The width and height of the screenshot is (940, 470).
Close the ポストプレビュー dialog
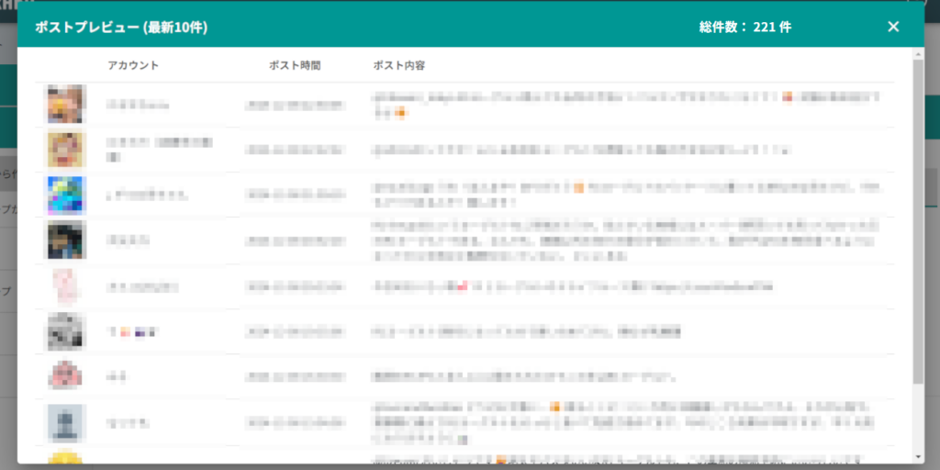coord(893,27)
